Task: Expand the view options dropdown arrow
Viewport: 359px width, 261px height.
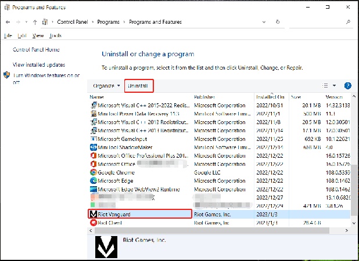Action: [334, 86]
